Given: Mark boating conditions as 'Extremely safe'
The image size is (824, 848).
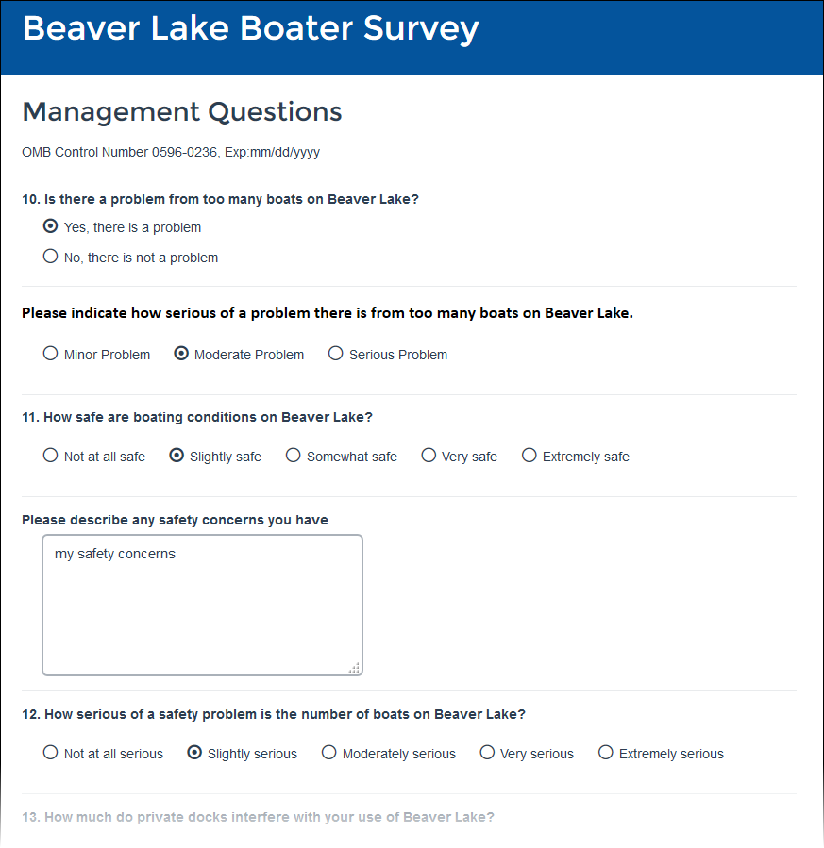Looking at the screenshot, I should (x=530, y=456).
